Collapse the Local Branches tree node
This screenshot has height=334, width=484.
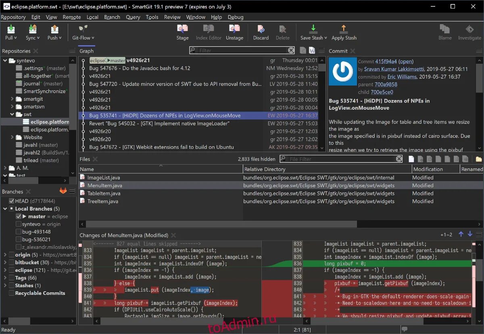(5, 209)
